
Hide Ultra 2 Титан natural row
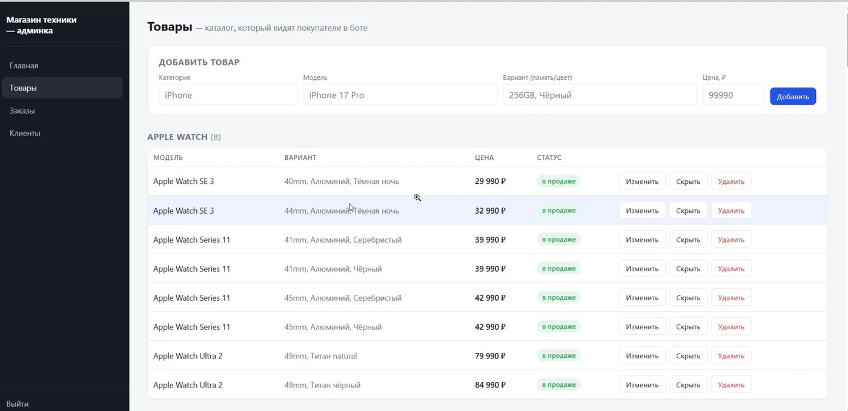(x=688, y=355)
